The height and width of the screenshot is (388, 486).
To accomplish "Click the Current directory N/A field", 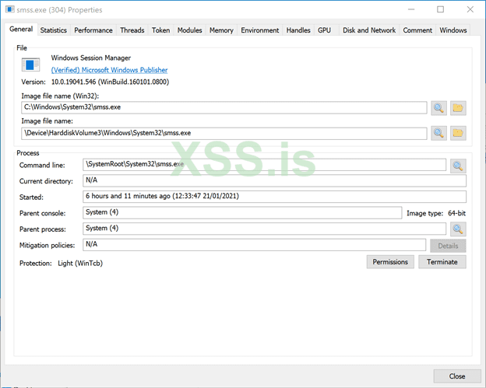I will tap(274, 180).
